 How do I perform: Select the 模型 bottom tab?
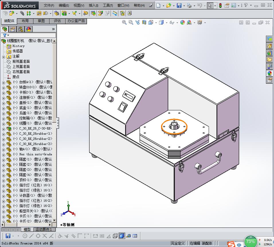pyautogui.click(x=27, y=229)
